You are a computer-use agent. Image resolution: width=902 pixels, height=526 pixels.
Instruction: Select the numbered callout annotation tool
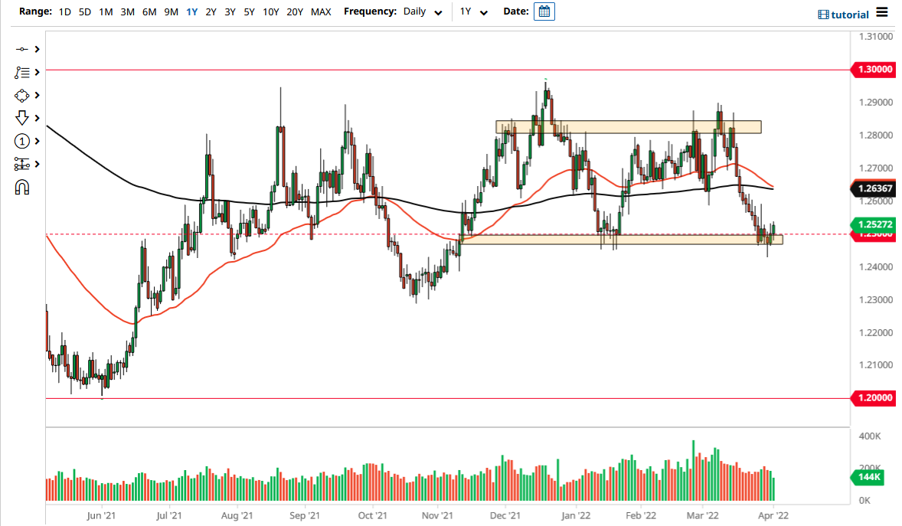(x=23, y=142)
